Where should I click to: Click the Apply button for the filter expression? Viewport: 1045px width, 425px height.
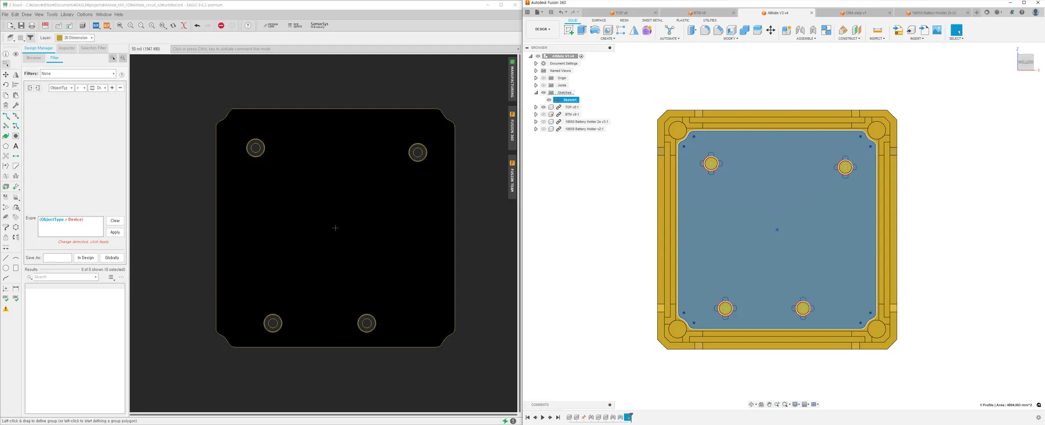point(115,232)
